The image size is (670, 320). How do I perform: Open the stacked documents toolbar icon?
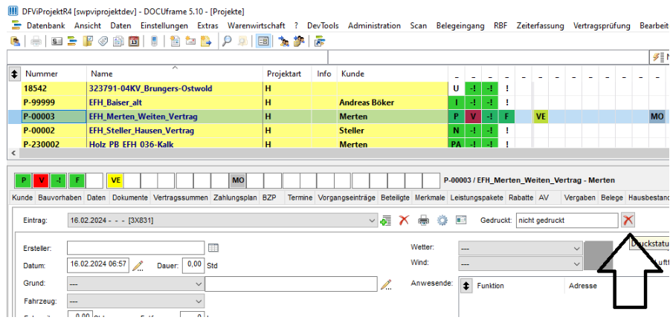118,42
